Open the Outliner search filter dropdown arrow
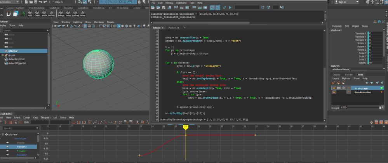This screenshot has width=388, height=163. [x=48, y=31]
